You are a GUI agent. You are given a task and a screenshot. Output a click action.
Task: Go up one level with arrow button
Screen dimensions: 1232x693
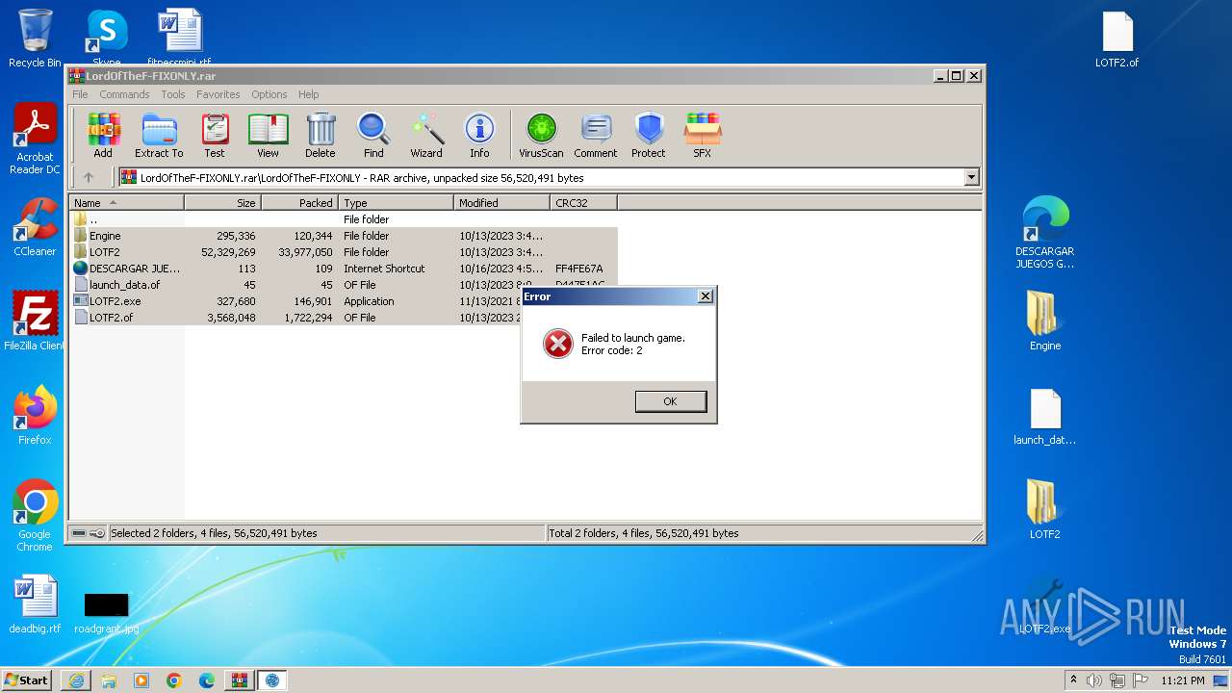click(x=89, y=177)
